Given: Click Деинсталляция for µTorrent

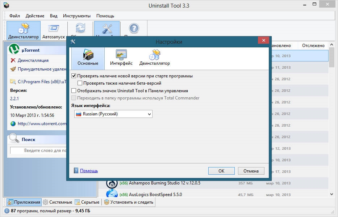Looking at the screenshot, I should coord(33,60).
